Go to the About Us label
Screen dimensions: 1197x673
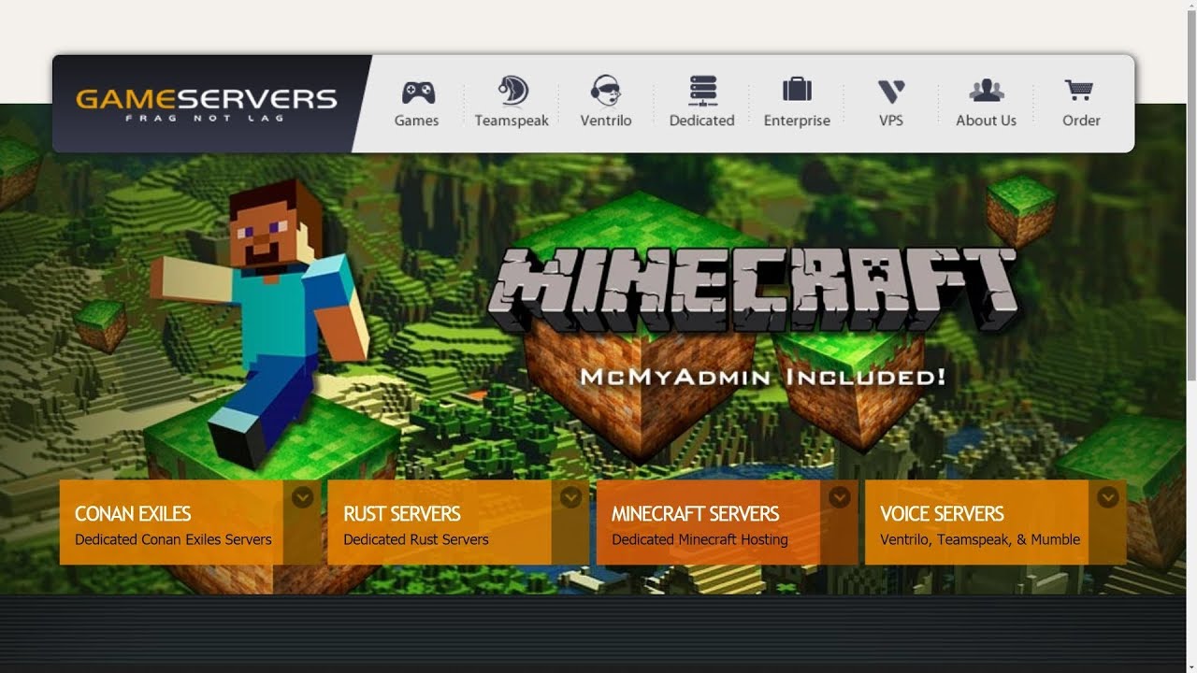coord(986,121)
